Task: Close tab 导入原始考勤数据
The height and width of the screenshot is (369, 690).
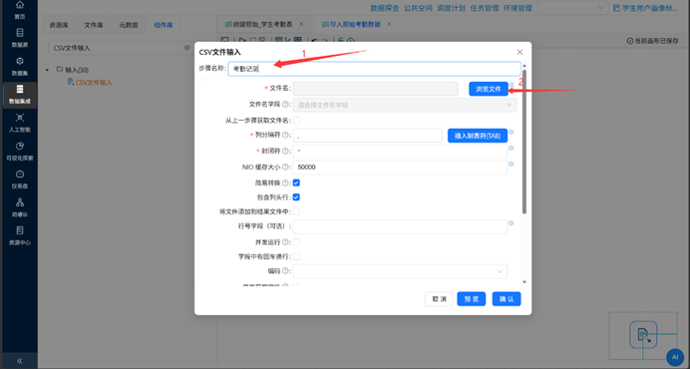Action: (x=389, y=24)
